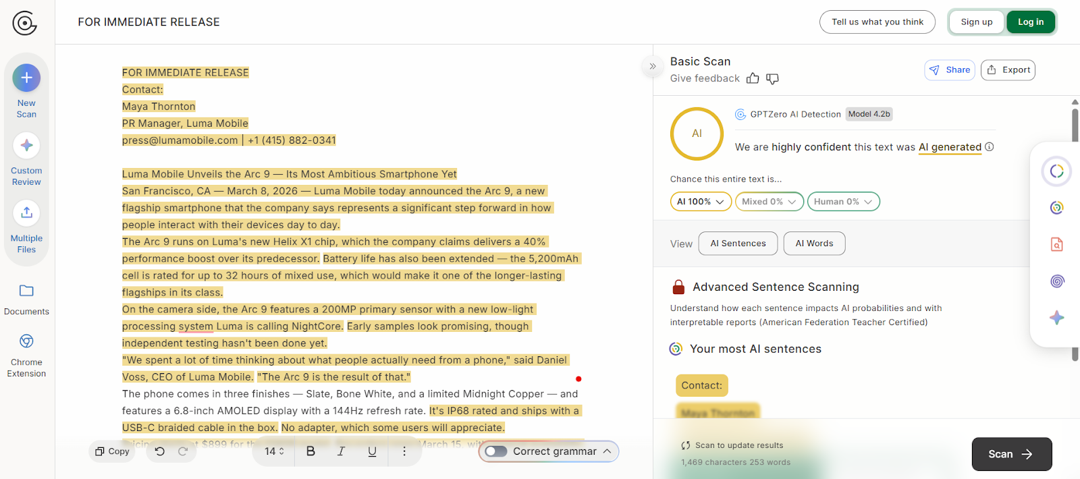Open the font size 14 stepper
Screen dimensions: 1080x479
274,451
